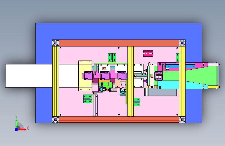The width and height of the screenshot is (225, 146).
Task: Select the gray block under the cyan plate
Action: click(160, 92)
